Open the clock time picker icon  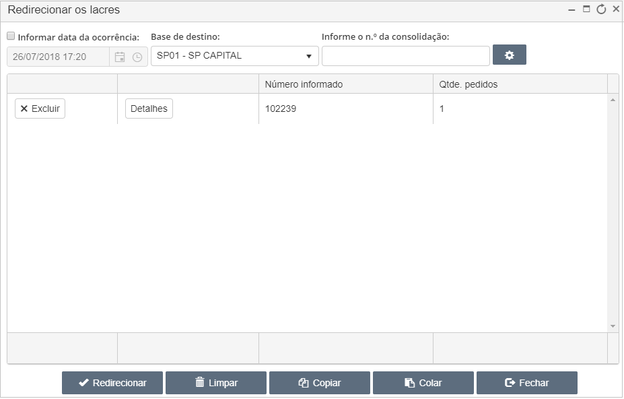(x=137, y=57)
